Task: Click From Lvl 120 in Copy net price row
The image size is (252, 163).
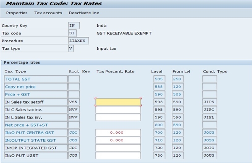Action: [177, 87]
